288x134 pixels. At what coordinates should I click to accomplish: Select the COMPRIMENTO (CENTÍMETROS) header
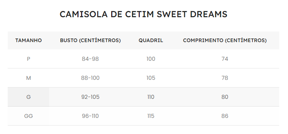225,40
